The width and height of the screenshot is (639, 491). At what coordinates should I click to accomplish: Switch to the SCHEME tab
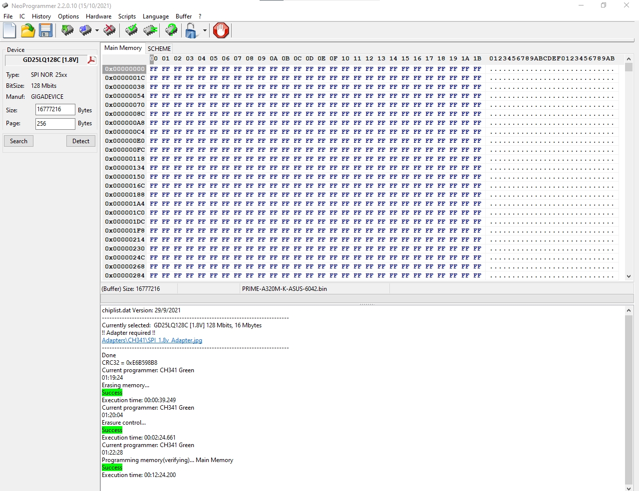click(159, 48)
